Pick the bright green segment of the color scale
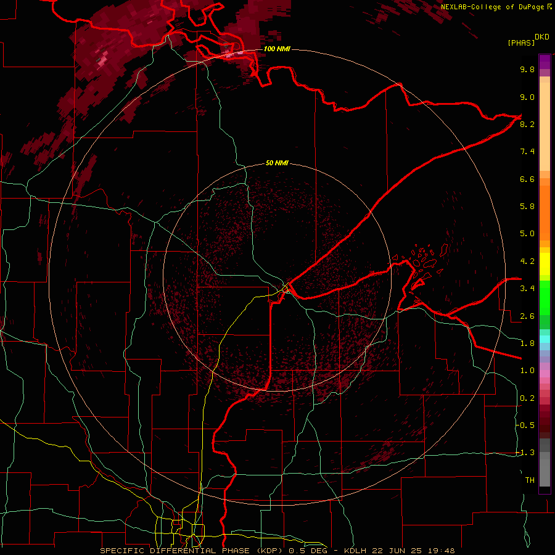This screenshot has width=555, height=555. click(545, 297)
